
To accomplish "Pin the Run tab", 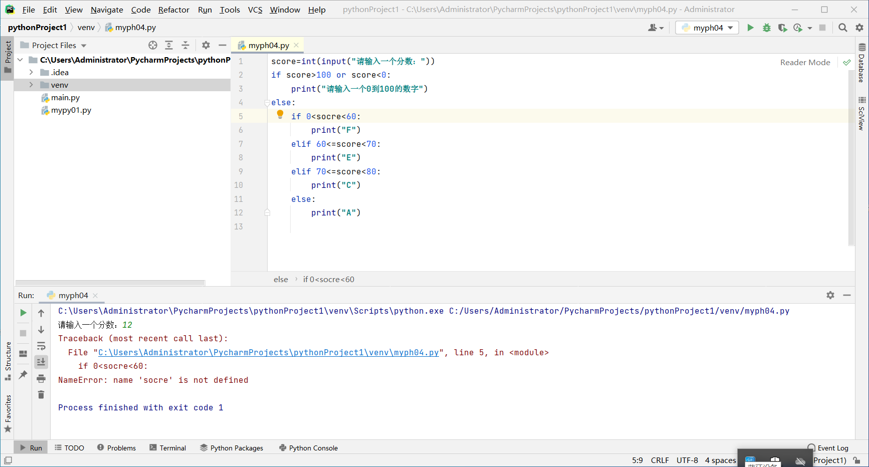I will tap(23, 374).
